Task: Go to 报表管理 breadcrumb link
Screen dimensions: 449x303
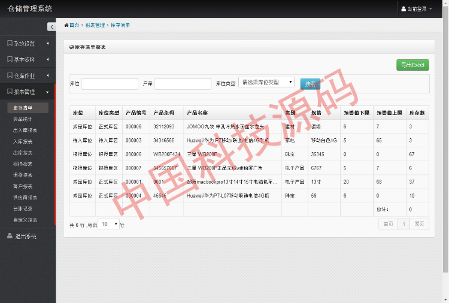Action: (x=95, y=25)
